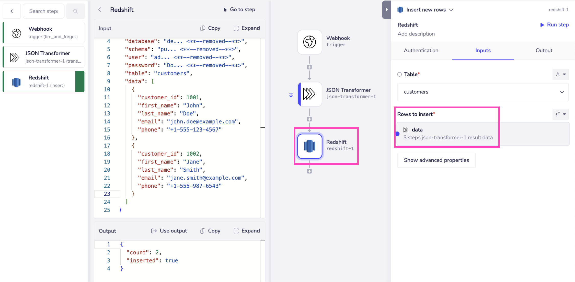575x282 pixels.
Task: Click the back chevron beside Redshift title
Action: click(x=100, y=10)
